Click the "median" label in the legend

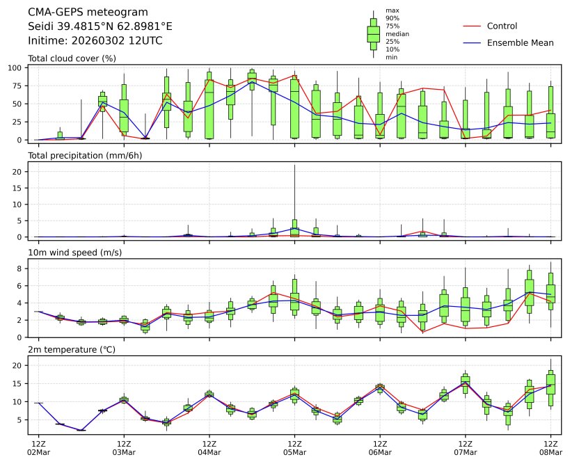pos(397,33)
